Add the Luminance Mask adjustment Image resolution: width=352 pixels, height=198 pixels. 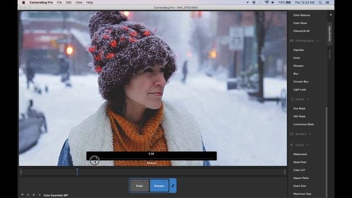pyautogui.click(x=303, y=124)
